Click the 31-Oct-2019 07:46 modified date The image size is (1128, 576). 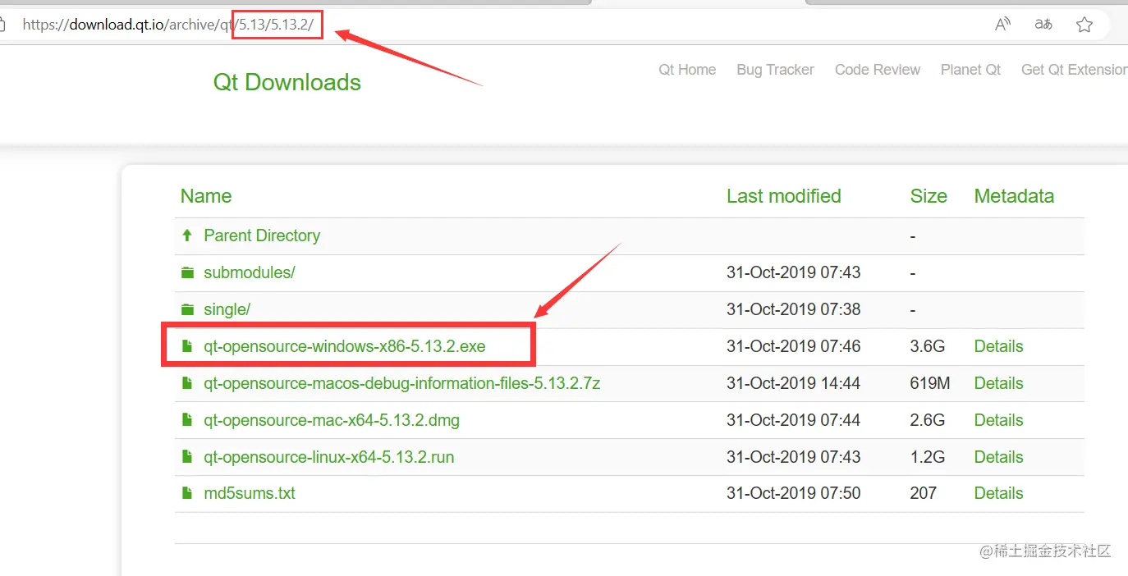pos(794,346)
